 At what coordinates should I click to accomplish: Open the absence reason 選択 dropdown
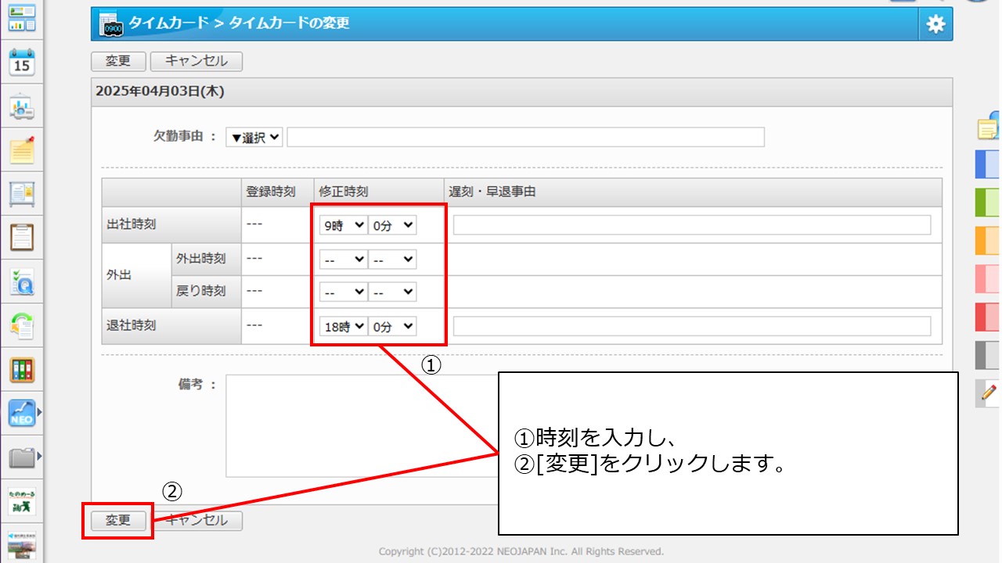[254, 137]
